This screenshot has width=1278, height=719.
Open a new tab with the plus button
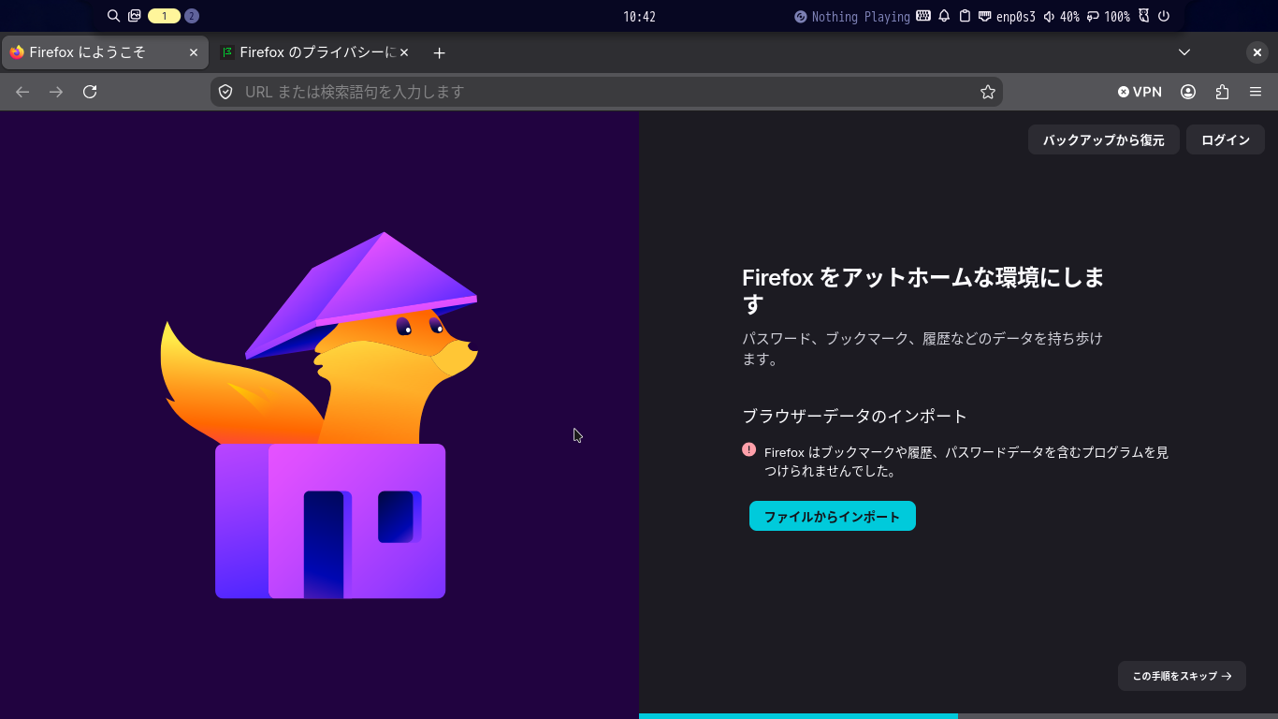440,52
